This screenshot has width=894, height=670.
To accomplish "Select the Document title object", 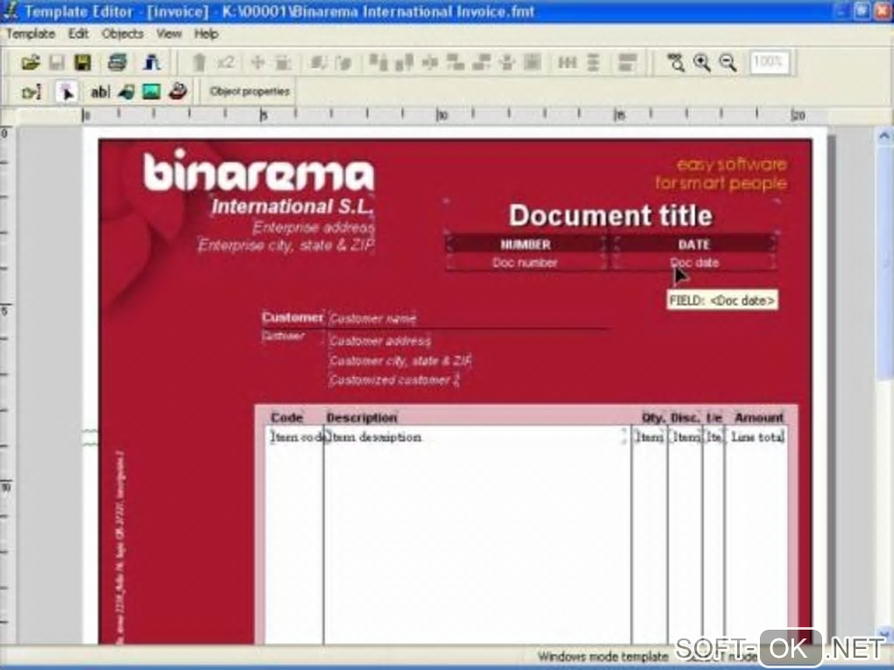I will (611, 215).
